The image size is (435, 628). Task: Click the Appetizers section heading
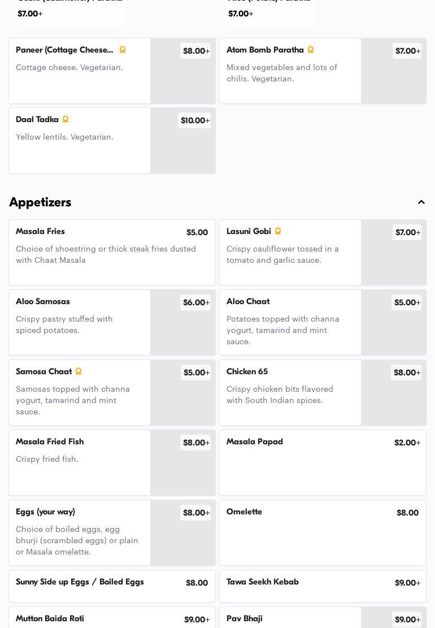[40, 202]
